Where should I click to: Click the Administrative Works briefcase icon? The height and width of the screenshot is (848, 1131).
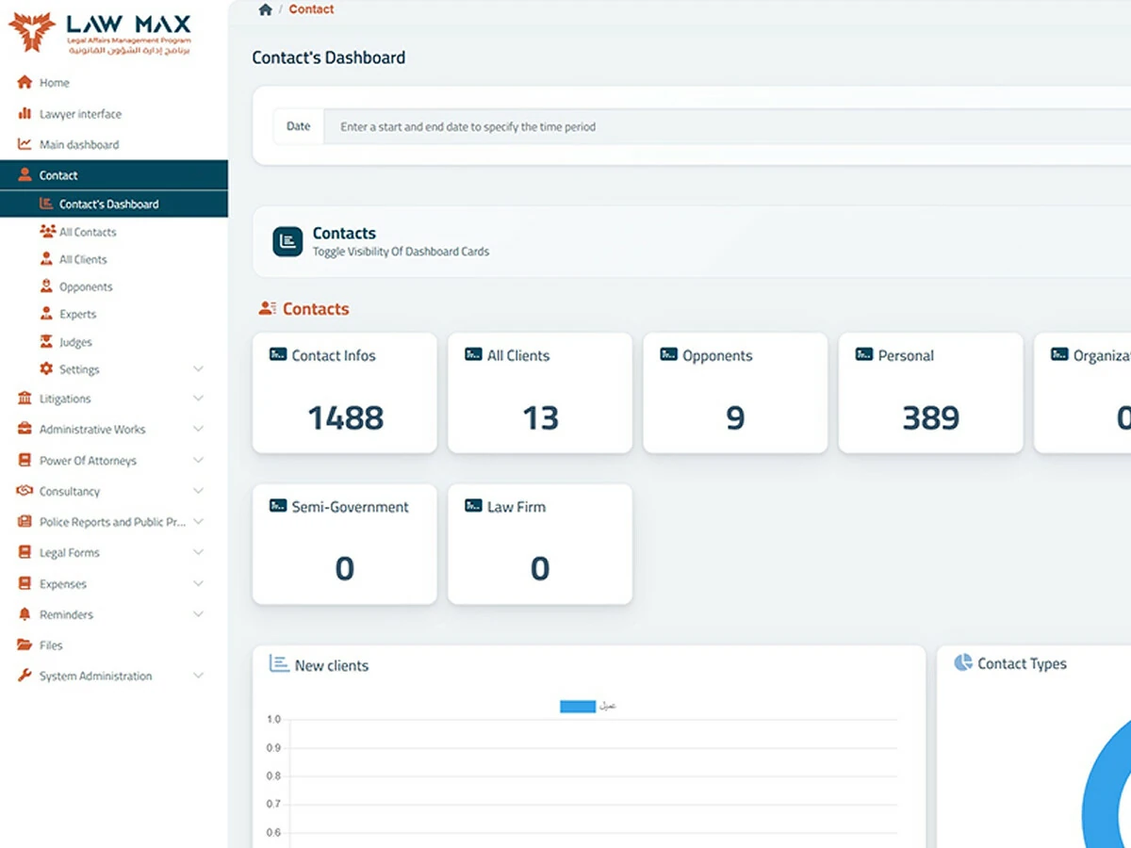[x=25, y=430]
